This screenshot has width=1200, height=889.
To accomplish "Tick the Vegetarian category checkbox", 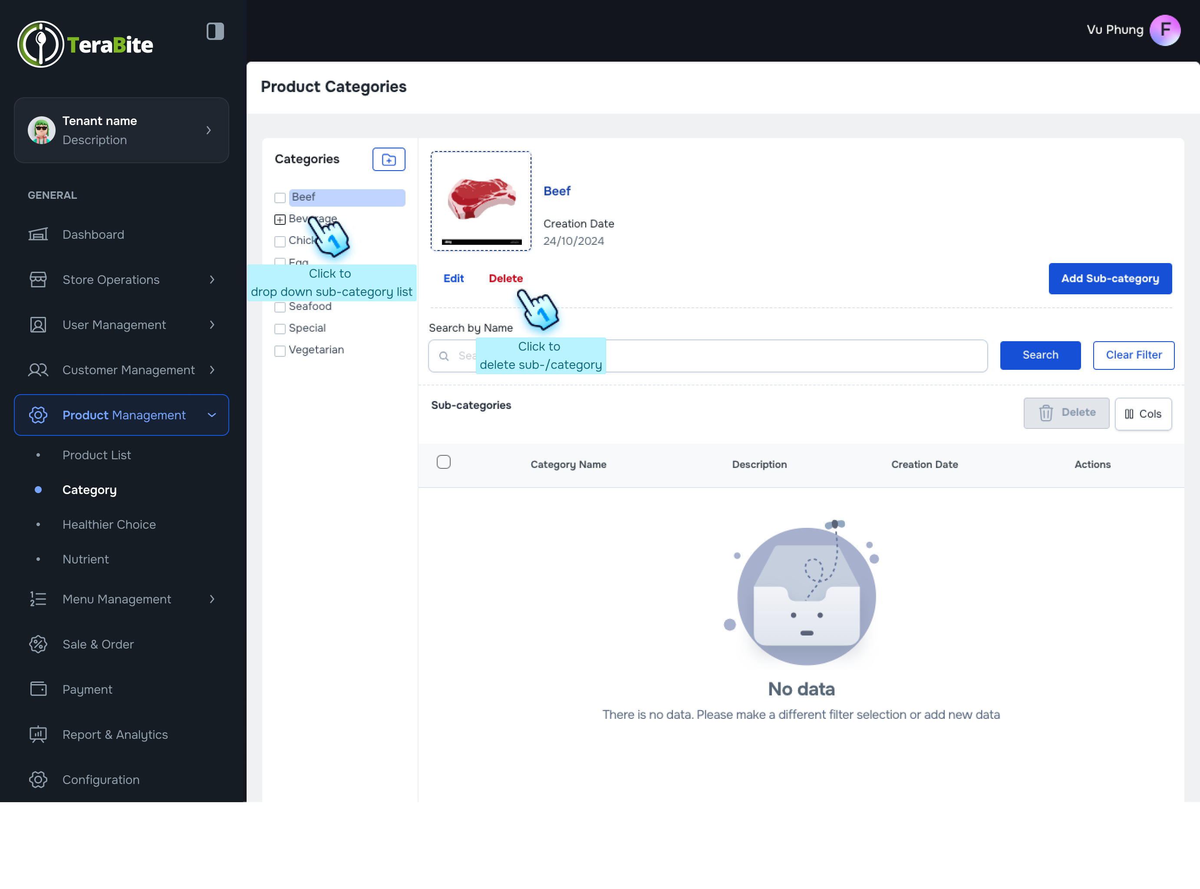I will (280, 351).
